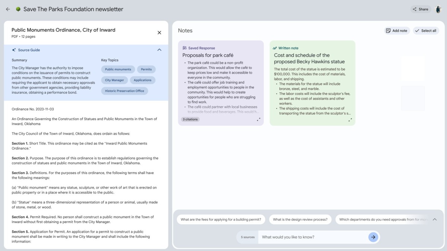The image size is (447, 251).
Task: Collapse the suggested questions chevron
Action: point(434,219)
